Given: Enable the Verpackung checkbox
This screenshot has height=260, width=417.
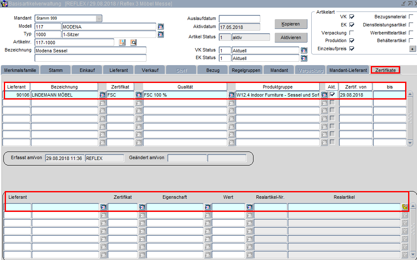Looking at the screenshot, I should [352, 33].
